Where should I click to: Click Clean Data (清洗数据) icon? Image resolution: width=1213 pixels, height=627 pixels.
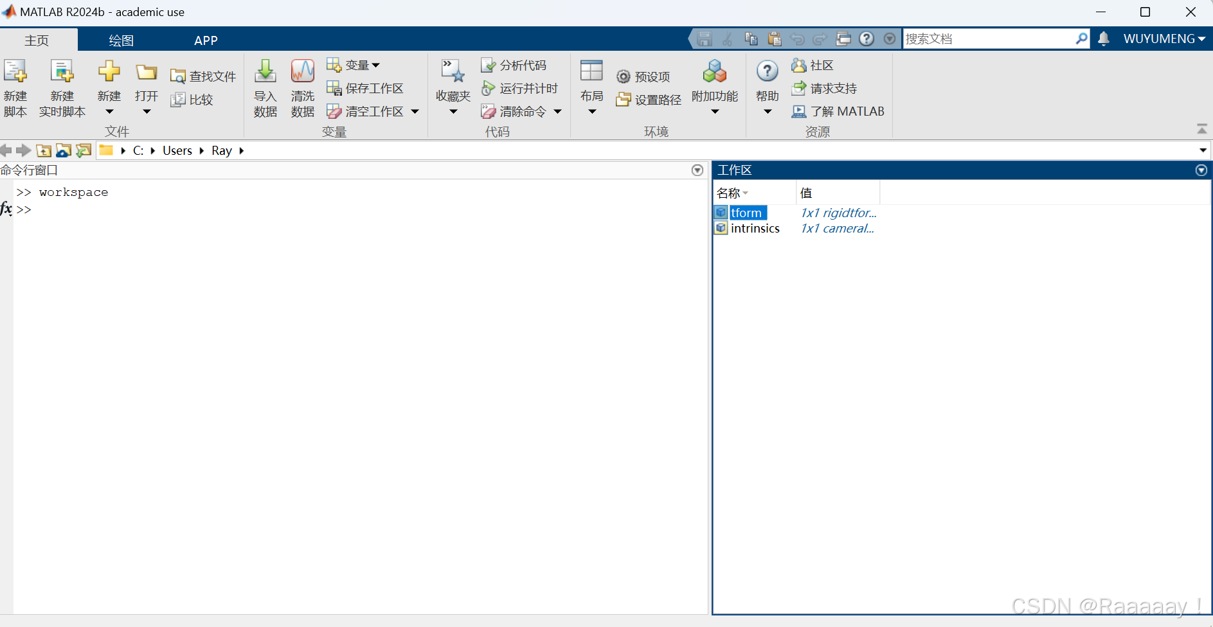coord(303,71)
